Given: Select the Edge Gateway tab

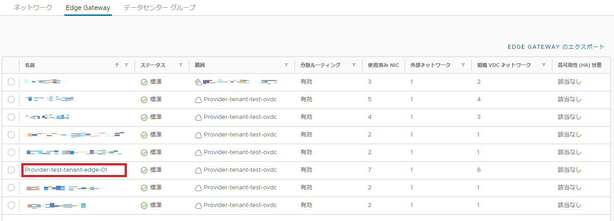Looking at the screenshot, I should (x=87, y=8).
